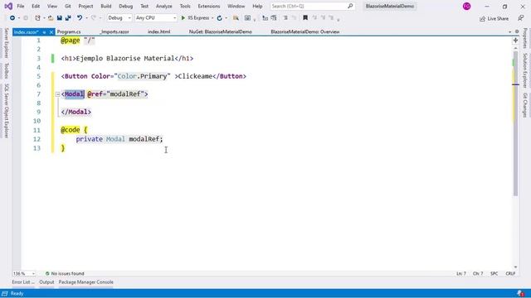Switch to the Program.cs tab
The width and height of the screenshot is (531, 298).
pos(69,31)
